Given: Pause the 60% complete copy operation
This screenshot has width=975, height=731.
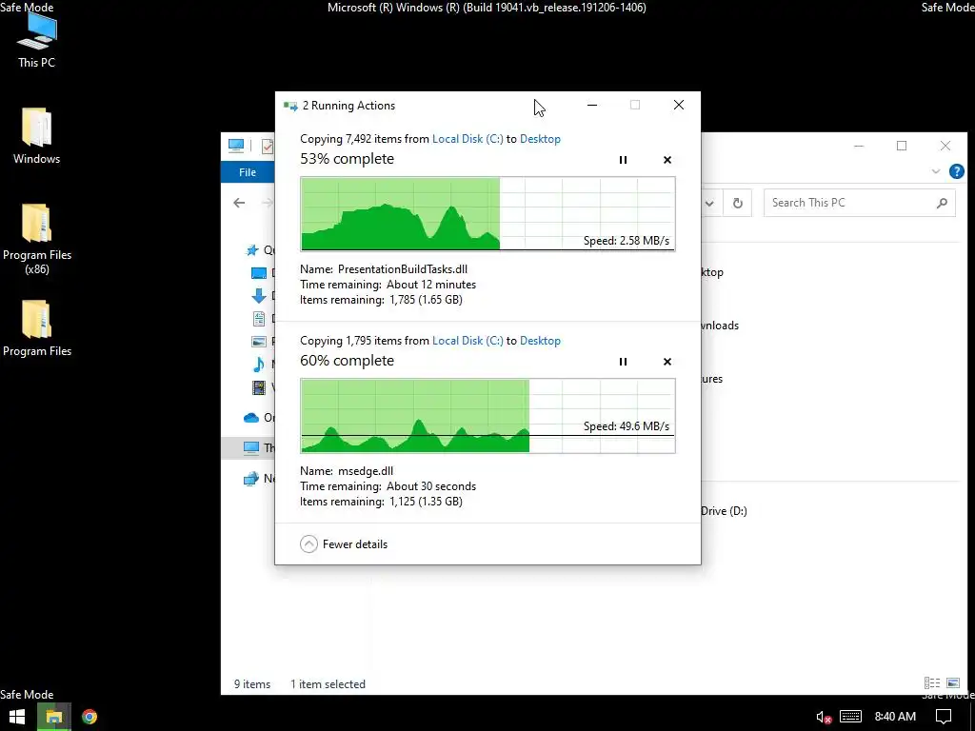Looking at the screenshot, I should [623, 362].
